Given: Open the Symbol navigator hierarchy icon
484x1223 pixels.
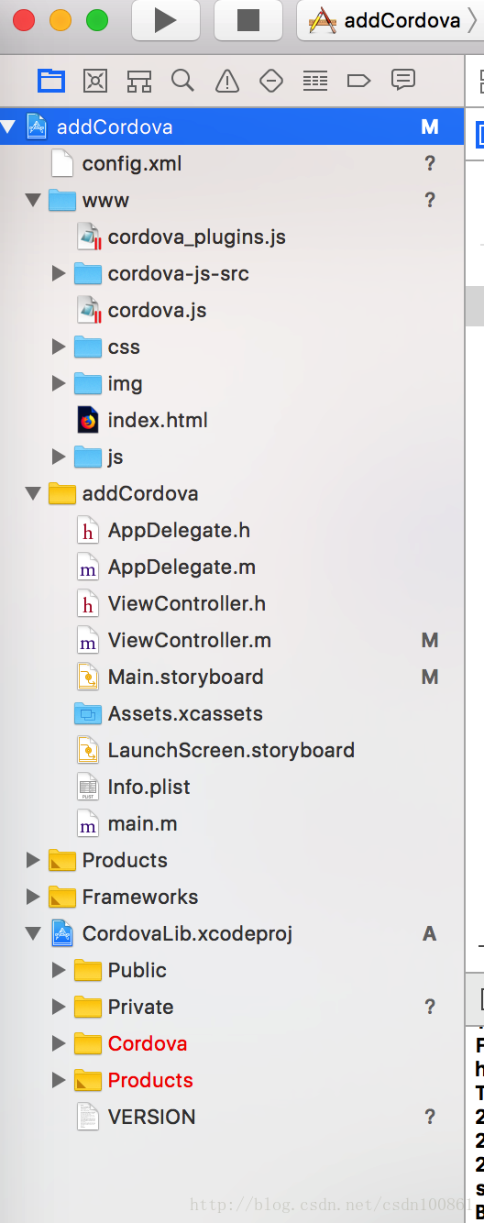Looking at the screenshot, I should coord(139,81).
